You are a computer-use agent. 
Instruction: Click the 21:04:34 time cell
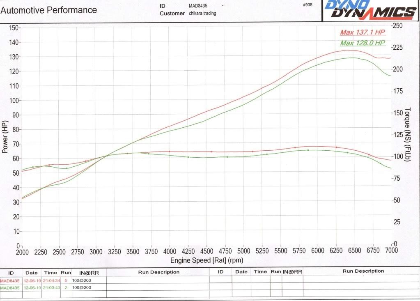(51, 280)
